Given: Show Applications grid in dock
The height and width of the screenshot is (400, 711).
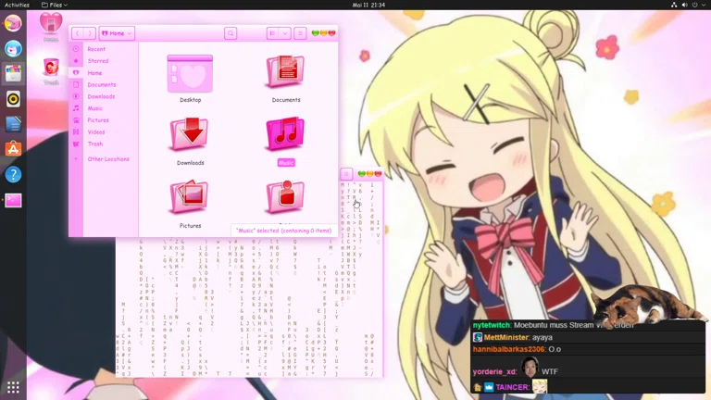Looking at the screenshot, I should coord(13,387).
